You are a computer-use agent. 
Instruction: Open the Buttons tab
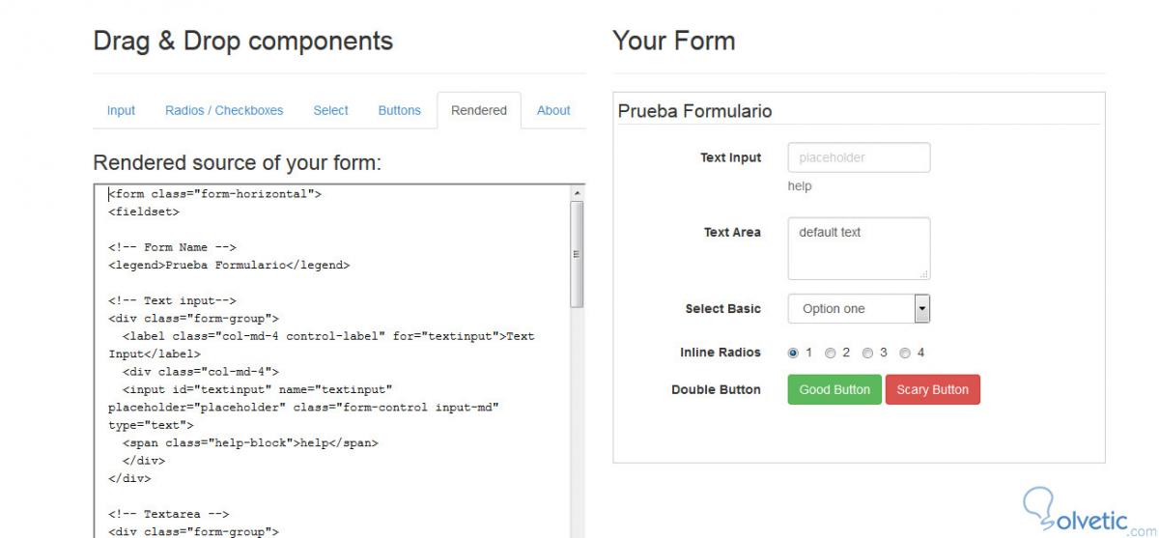[399, 111]
